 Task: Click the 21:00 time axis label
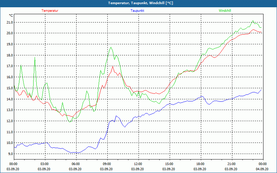[232, 164]
